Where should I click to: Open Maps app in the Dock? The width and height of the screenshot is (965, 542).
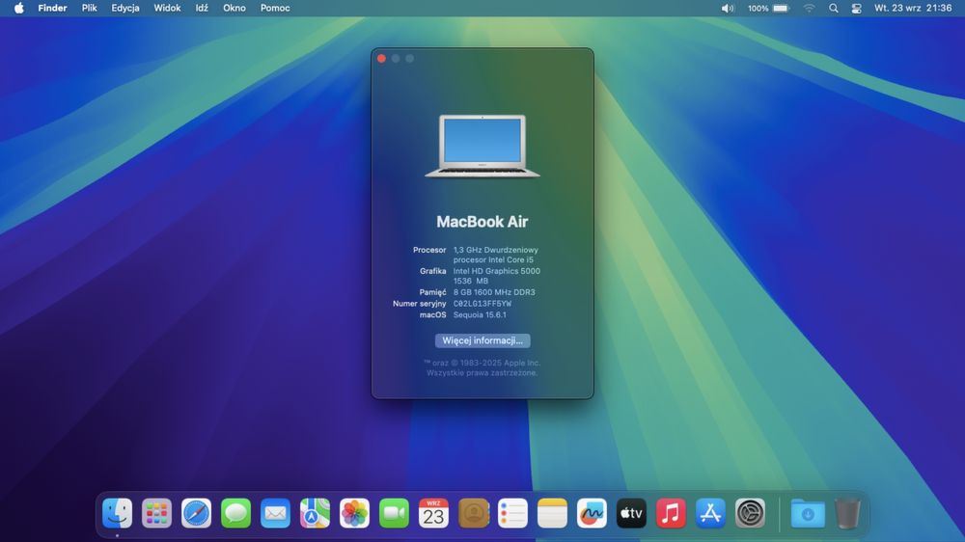pyautogui.click(x=315, y=513)
